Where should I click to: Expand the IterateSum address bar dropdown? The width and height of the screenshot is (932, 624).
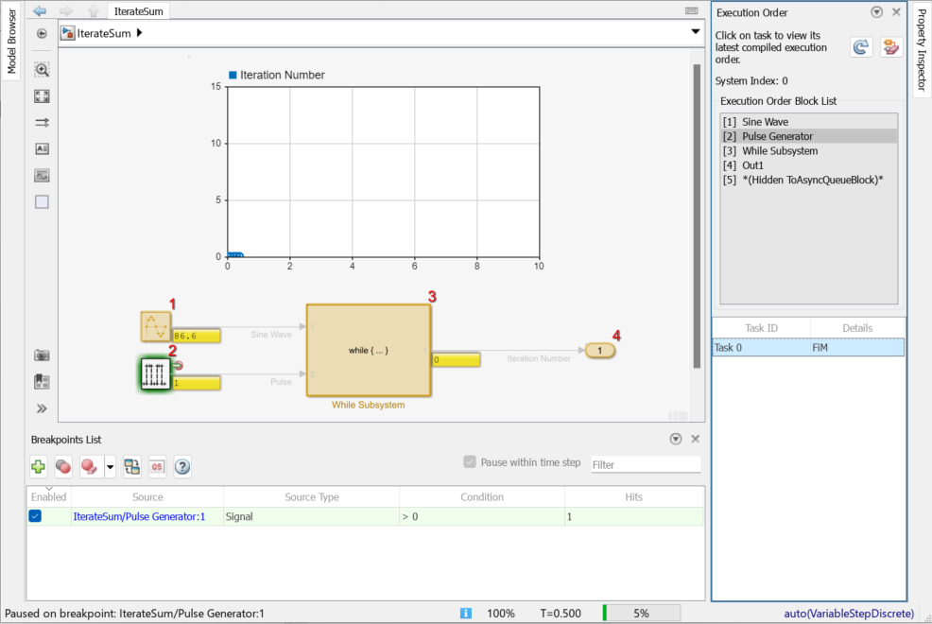696,31
